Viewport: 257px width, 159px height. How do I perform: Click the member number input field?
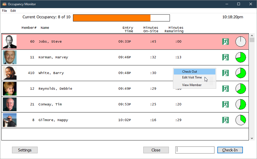[x=195, y=150]
